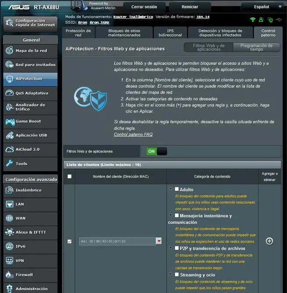Screen dimensions: 287x293
Task: Click the Mapa de la red globe icon
Action: click(9, 50)
